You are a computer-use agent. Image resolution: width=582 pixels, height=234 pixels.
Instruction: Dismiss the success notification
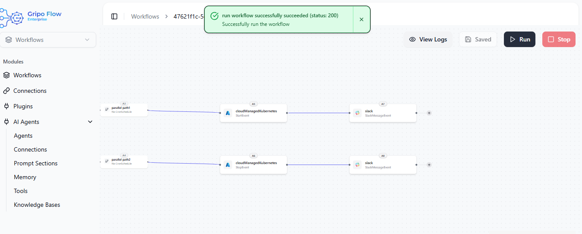pyautogui.click(x=362, y=19)
